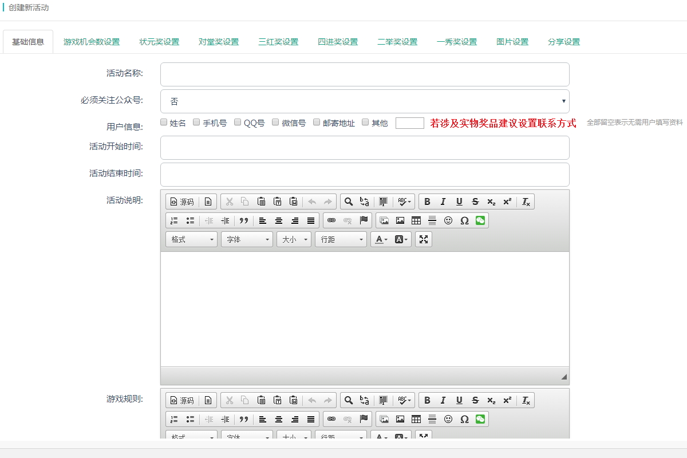Open Replace tool in 活动说明 editor

point(364,202)
